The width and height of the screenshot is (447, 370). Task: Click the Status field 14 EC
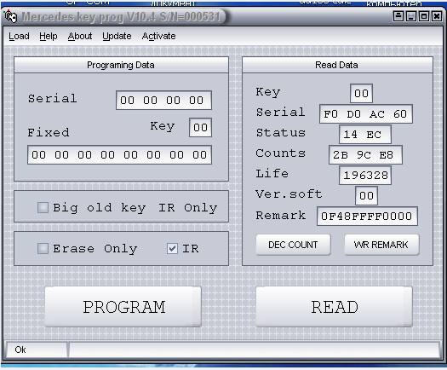pyautogui.click(x=365, y=134)
